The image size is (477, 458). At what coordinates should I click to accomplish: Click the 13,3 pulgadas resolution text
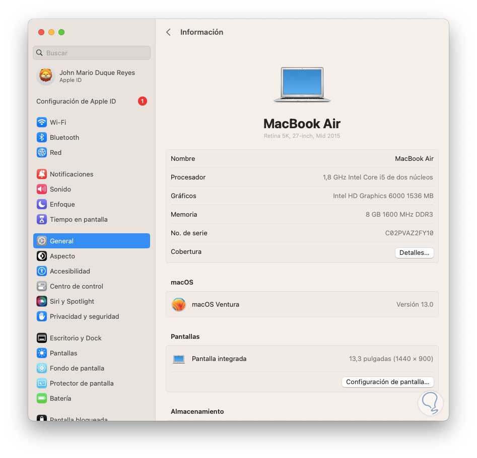pyautogui.click(x=391, y=358)
